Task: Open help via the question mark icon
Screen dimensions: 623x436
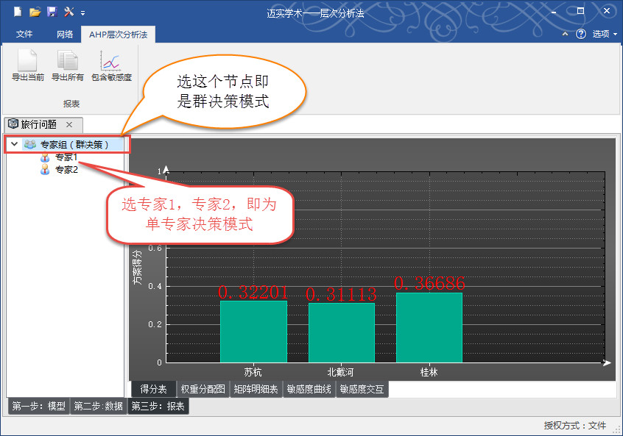Action: 581,34
